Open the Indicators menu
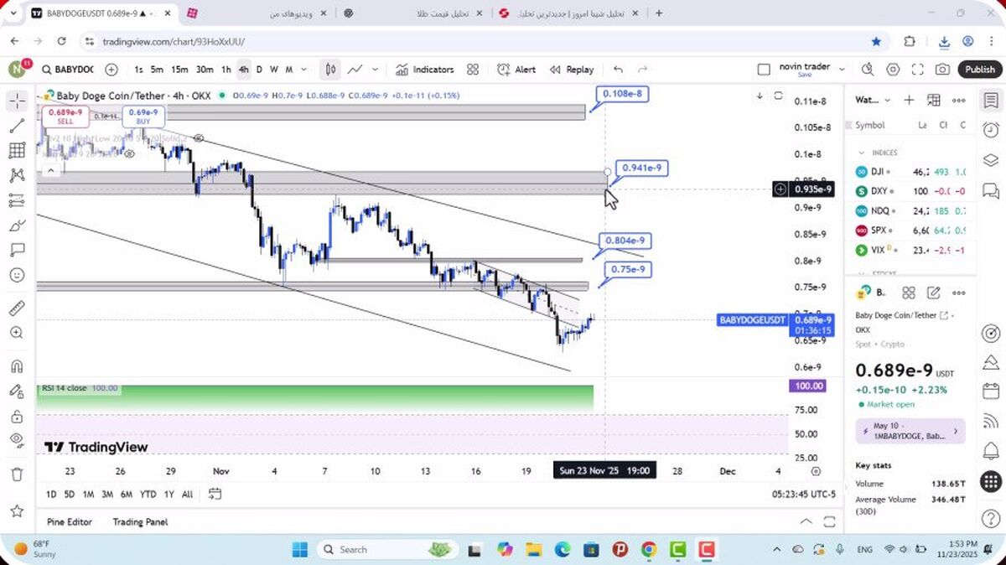Image resolution: width=1006 pixels, height=565 pixels. coord(424,70)
